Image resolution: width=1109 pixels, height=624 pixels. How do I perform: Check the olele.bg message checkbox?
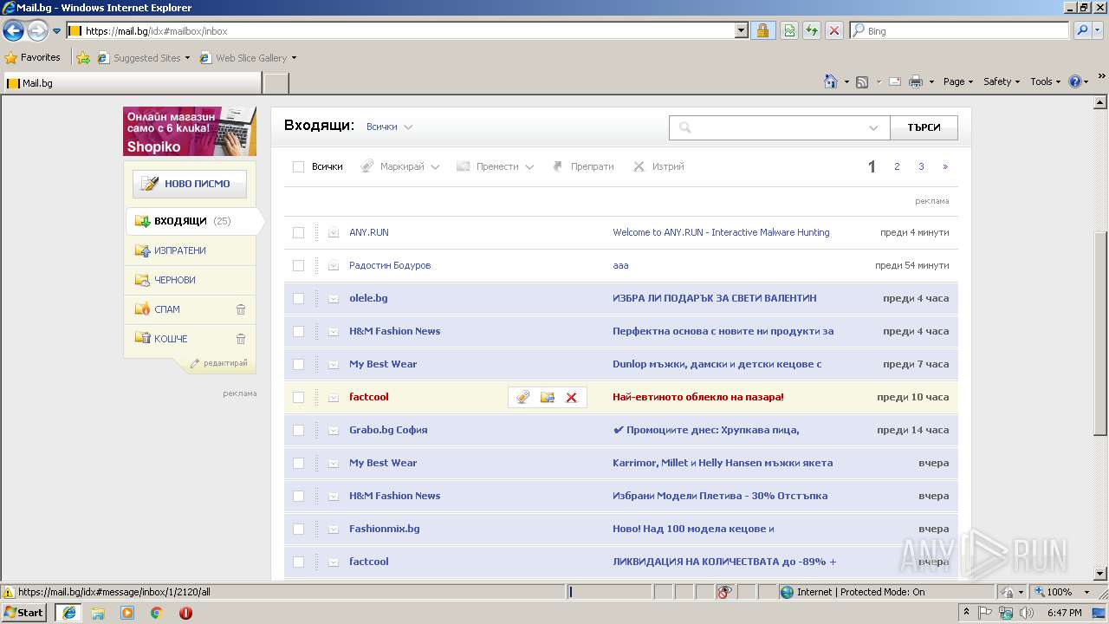coord(298,298)
